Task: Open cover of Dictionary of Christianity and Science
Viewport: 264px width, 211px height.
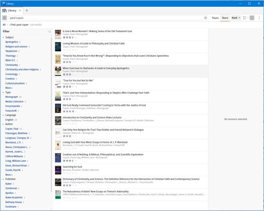Action: click(x=58, y=182)
